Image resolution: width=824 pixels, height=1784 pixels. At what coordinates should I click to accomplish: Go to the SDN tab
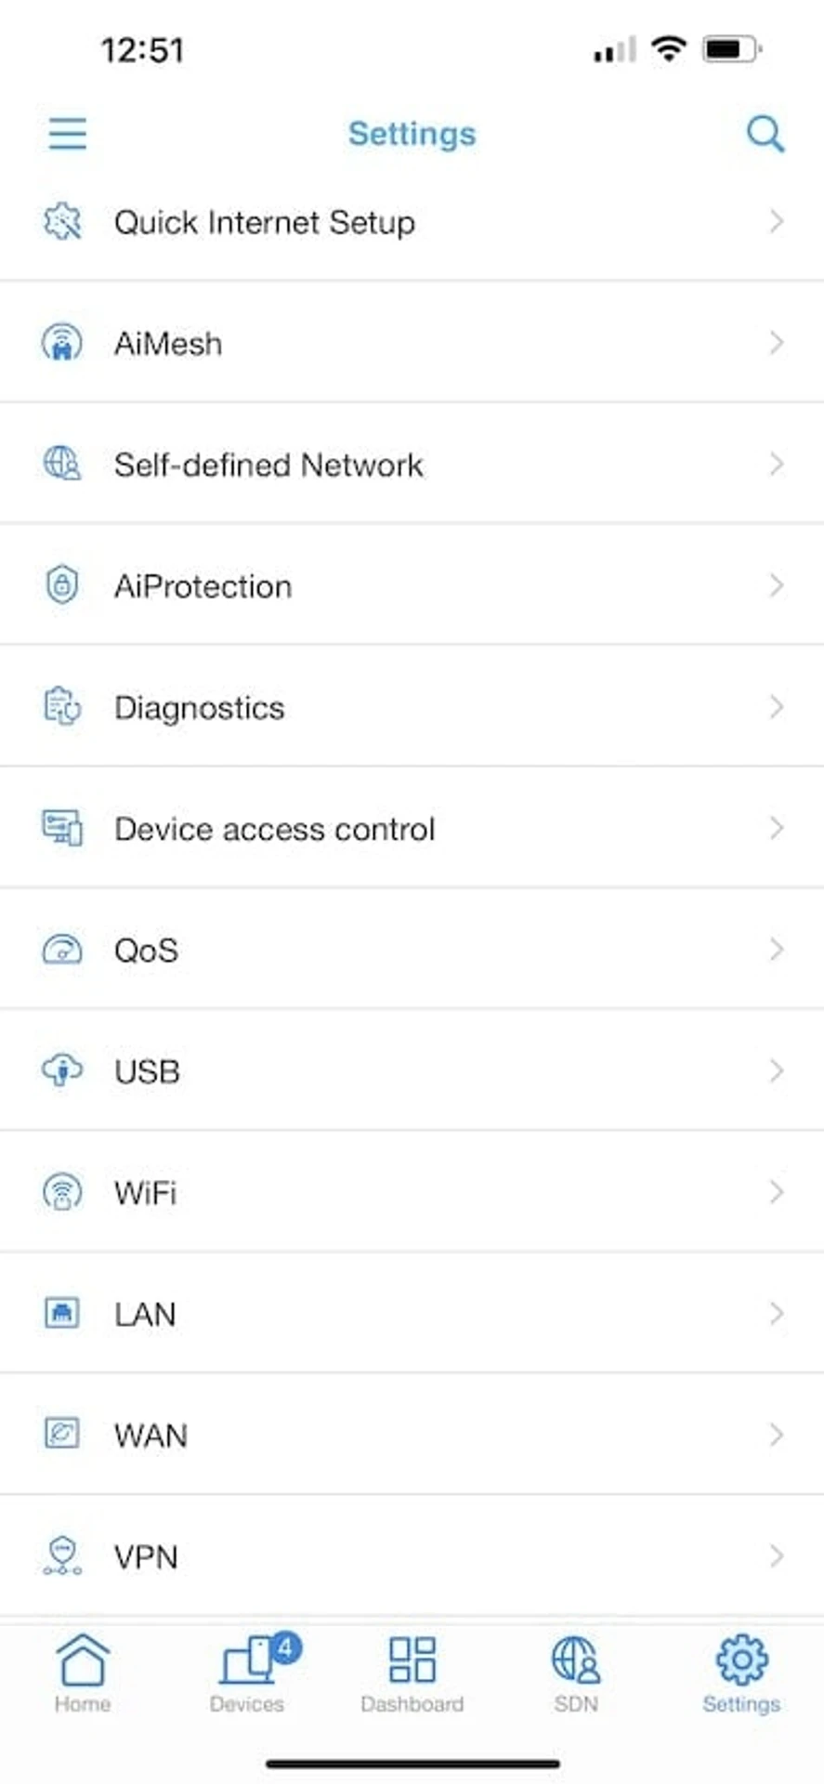point(576,1673)
